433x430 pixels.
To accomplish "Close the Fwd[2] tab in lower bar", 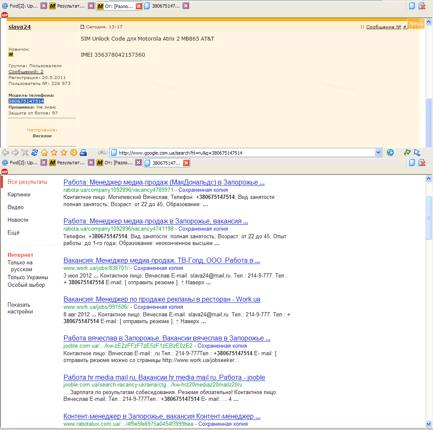I will point(44,163).
